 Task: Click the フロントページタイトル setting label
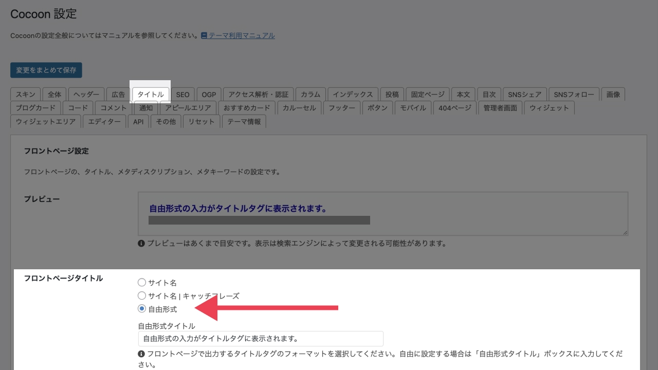coord(63,278)
